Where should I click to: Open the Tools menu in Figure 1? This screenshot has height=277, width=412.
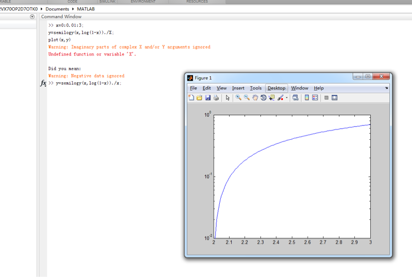(x=255, y=88)
